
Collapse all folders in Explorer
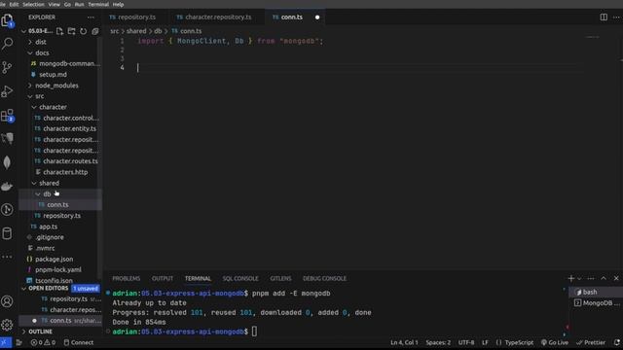point(95,31)
